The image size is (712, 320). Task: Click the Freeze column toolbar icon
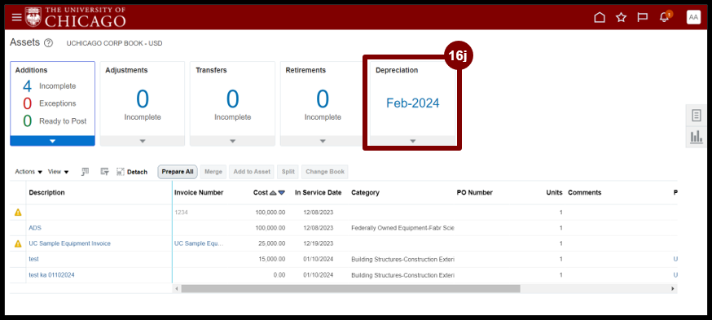tap(85, 172)
